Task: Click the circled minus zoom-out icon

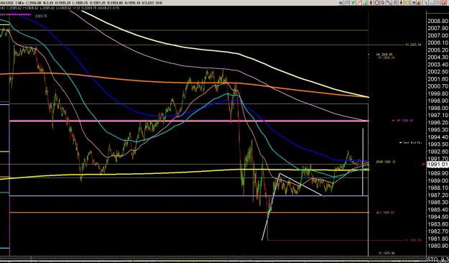Action: [x=377, y=3]
